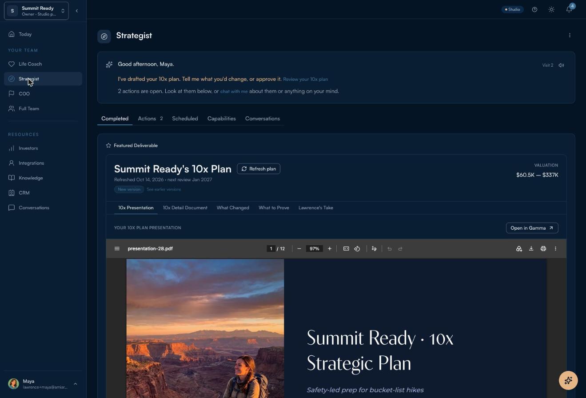586x398 pixels.
Task: Download presentation-28.pdf
Action: [x=531, y=249]
